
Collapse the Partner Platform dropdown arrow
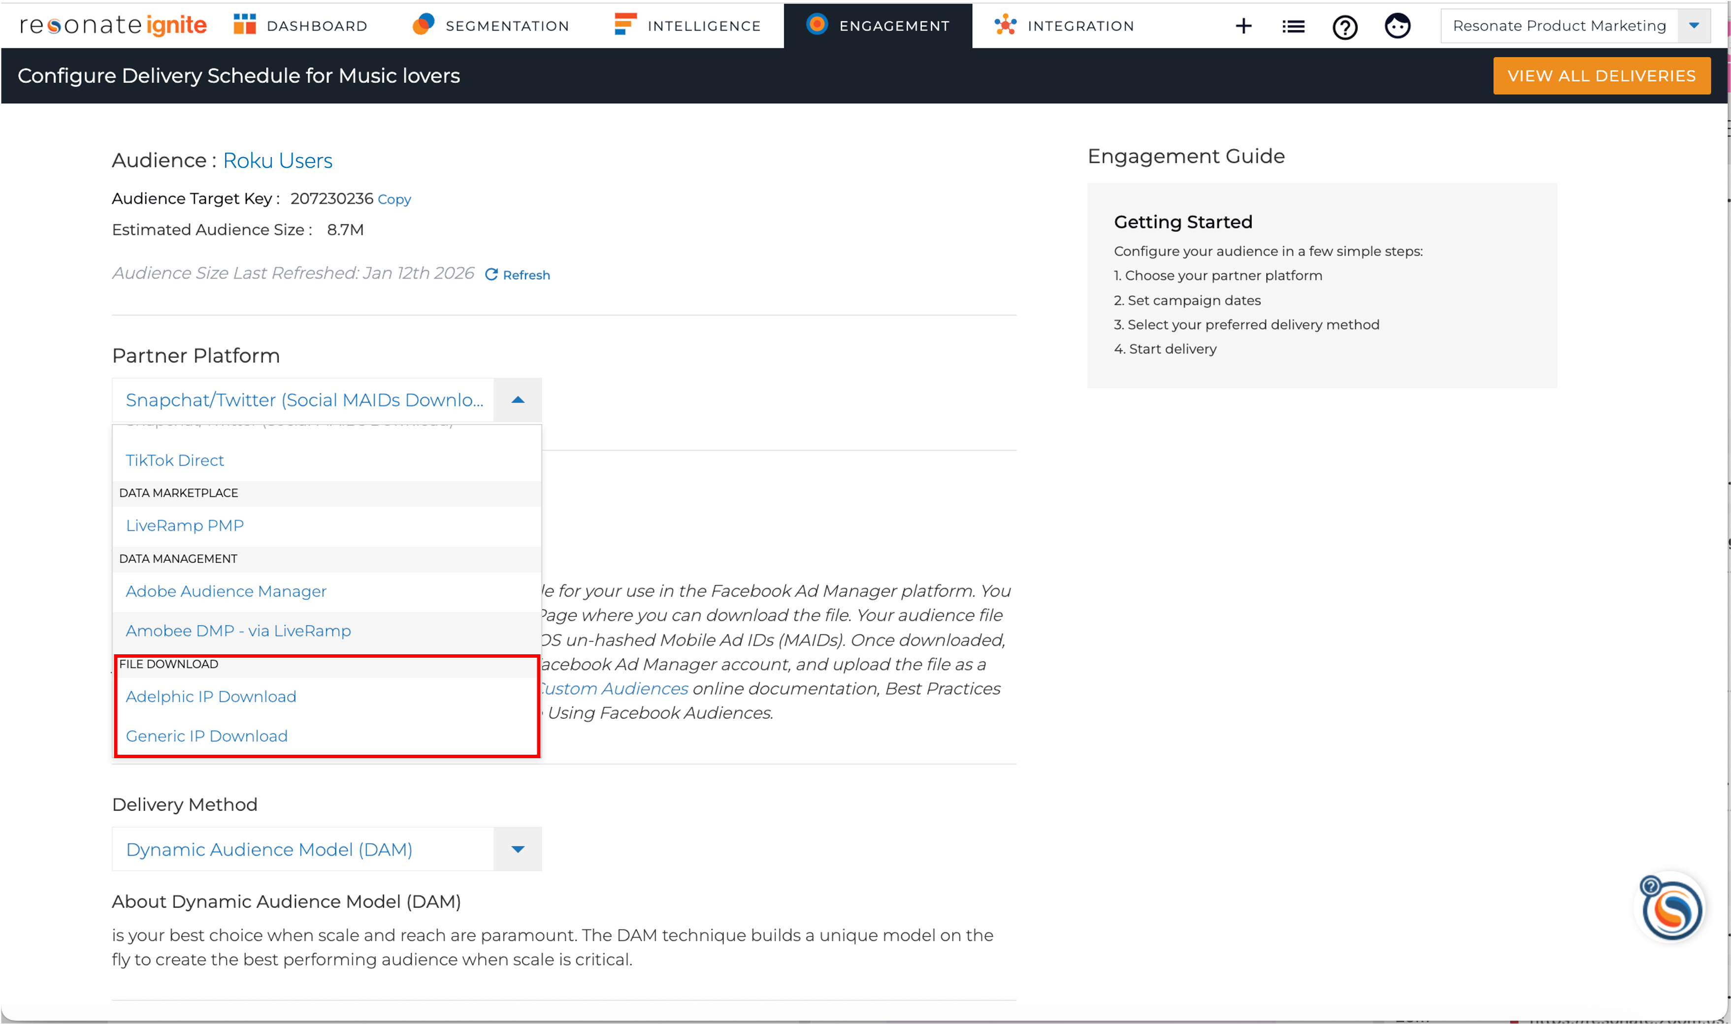pyautogui.click(x=518, y=400)
